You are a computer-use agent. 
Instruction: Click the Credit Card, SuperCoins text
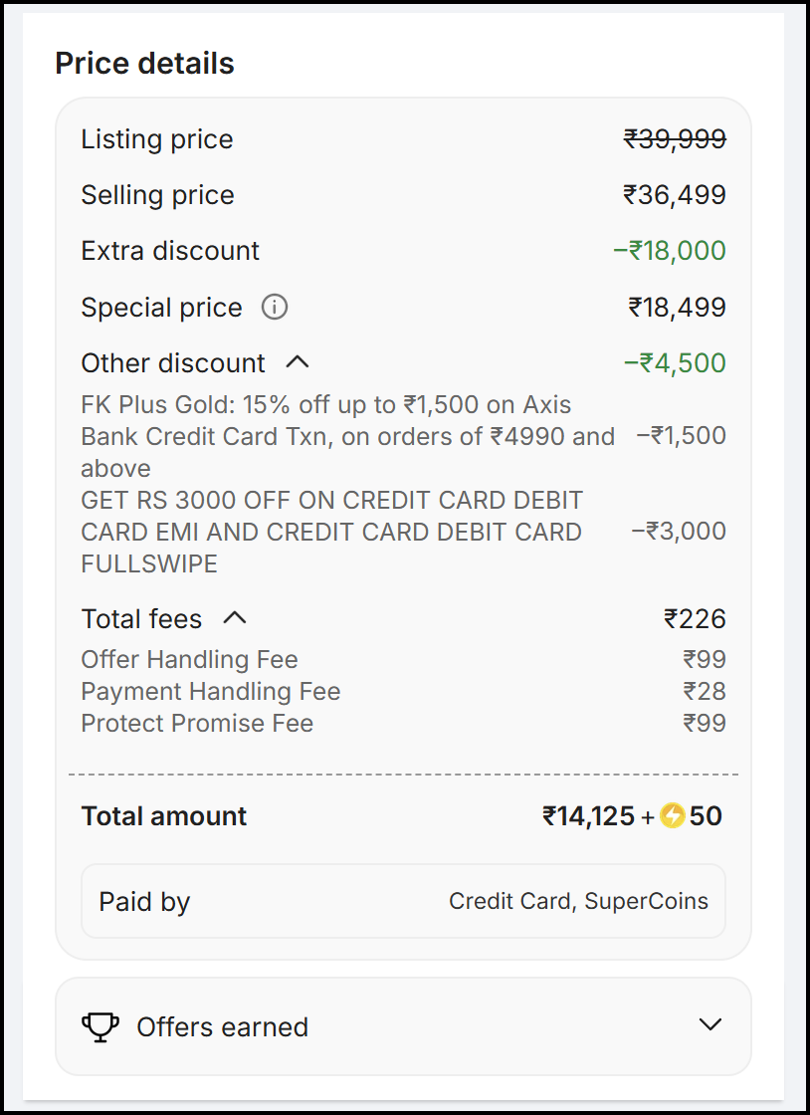tap(578, 902)
